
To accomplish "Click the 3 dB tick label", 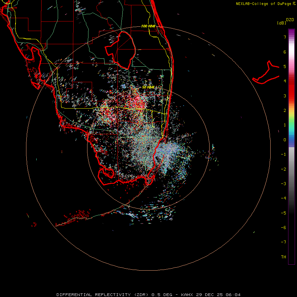I will point(285,96).
